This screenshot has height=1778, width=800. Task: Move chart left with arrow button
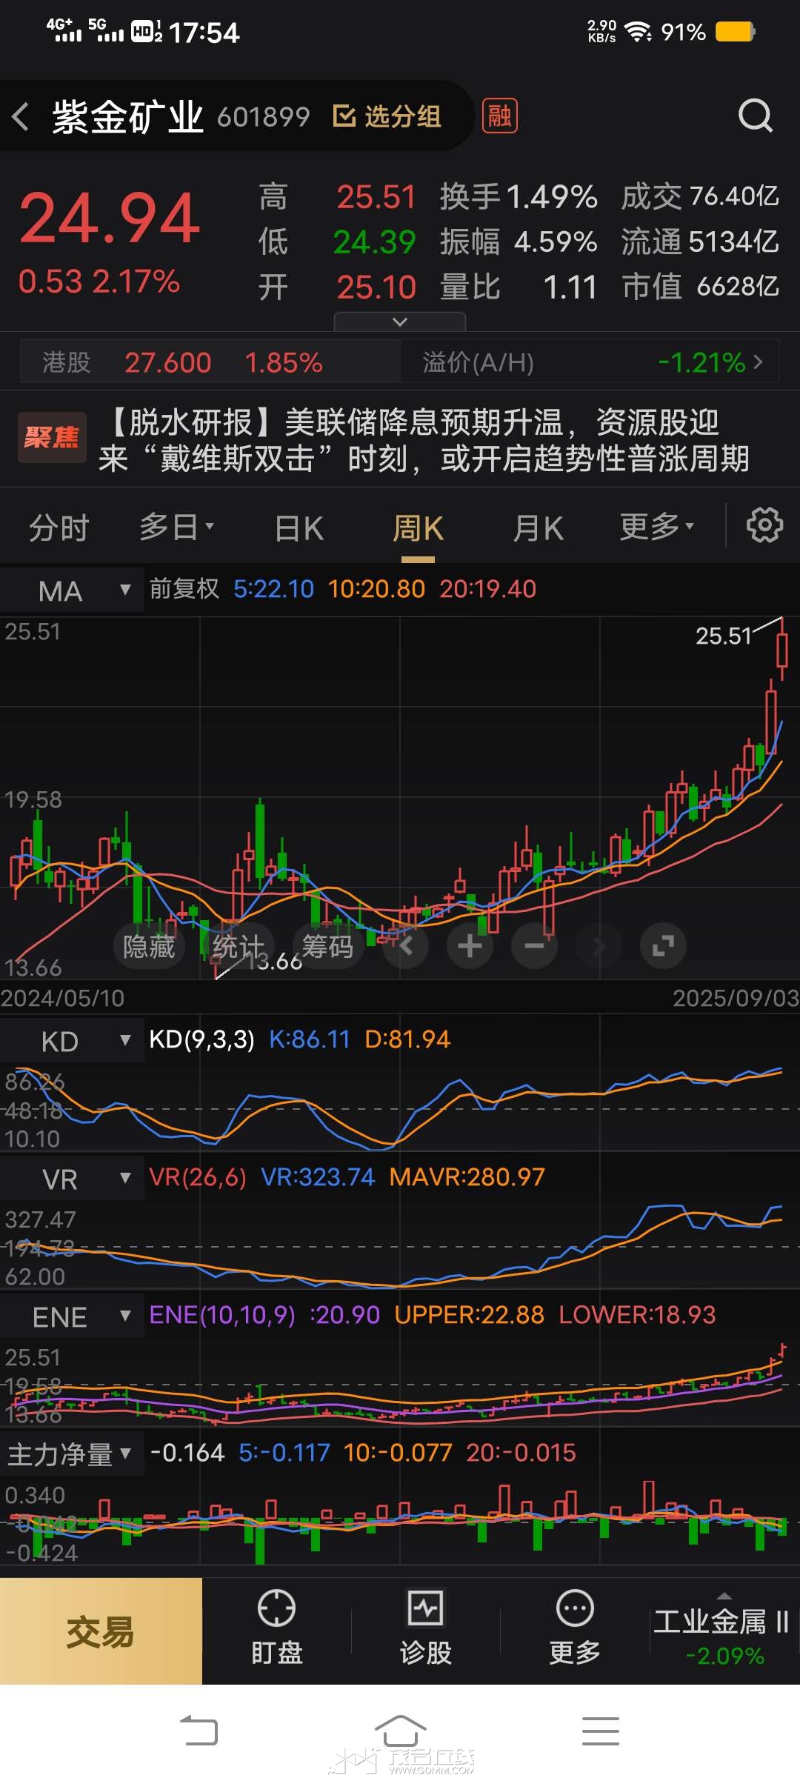406,946
